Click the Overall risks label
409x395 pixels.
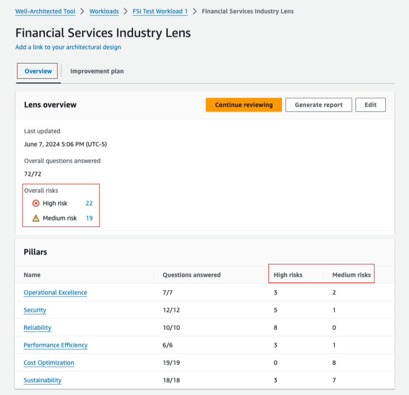(41, 190)
